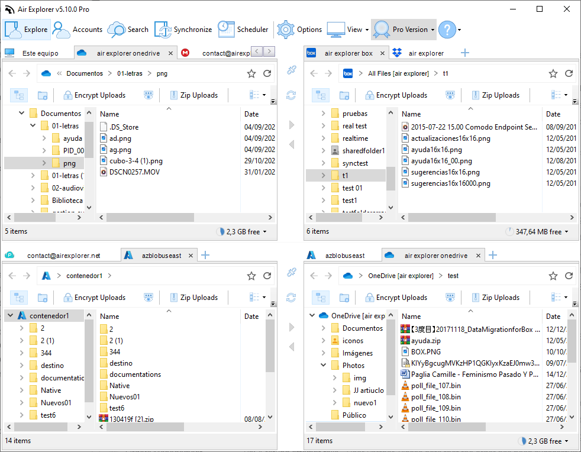This screenshot has width=581, height=452.
Task: Refresh the OneDrive test folder listing
Action: (569, 276)
